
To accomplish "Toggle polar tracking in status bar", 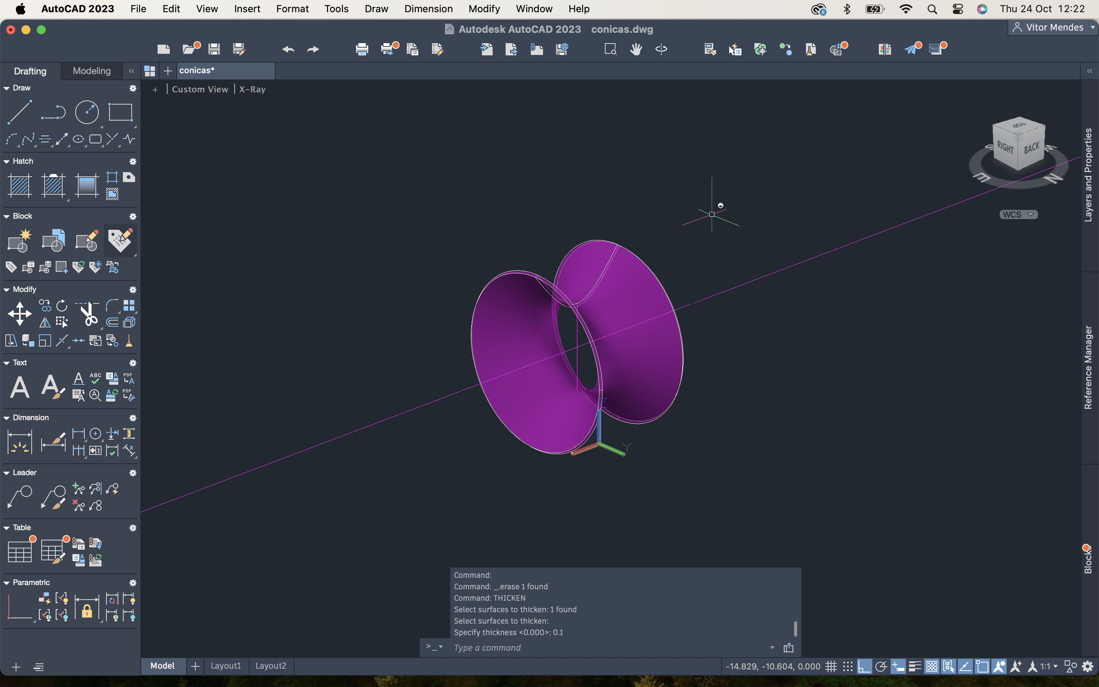I will coord(881,666).
